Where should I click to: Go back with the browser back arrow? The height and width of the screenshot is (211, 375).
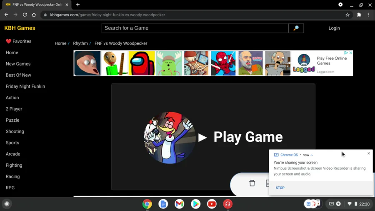pyautogui.click(x=6, y=15)
